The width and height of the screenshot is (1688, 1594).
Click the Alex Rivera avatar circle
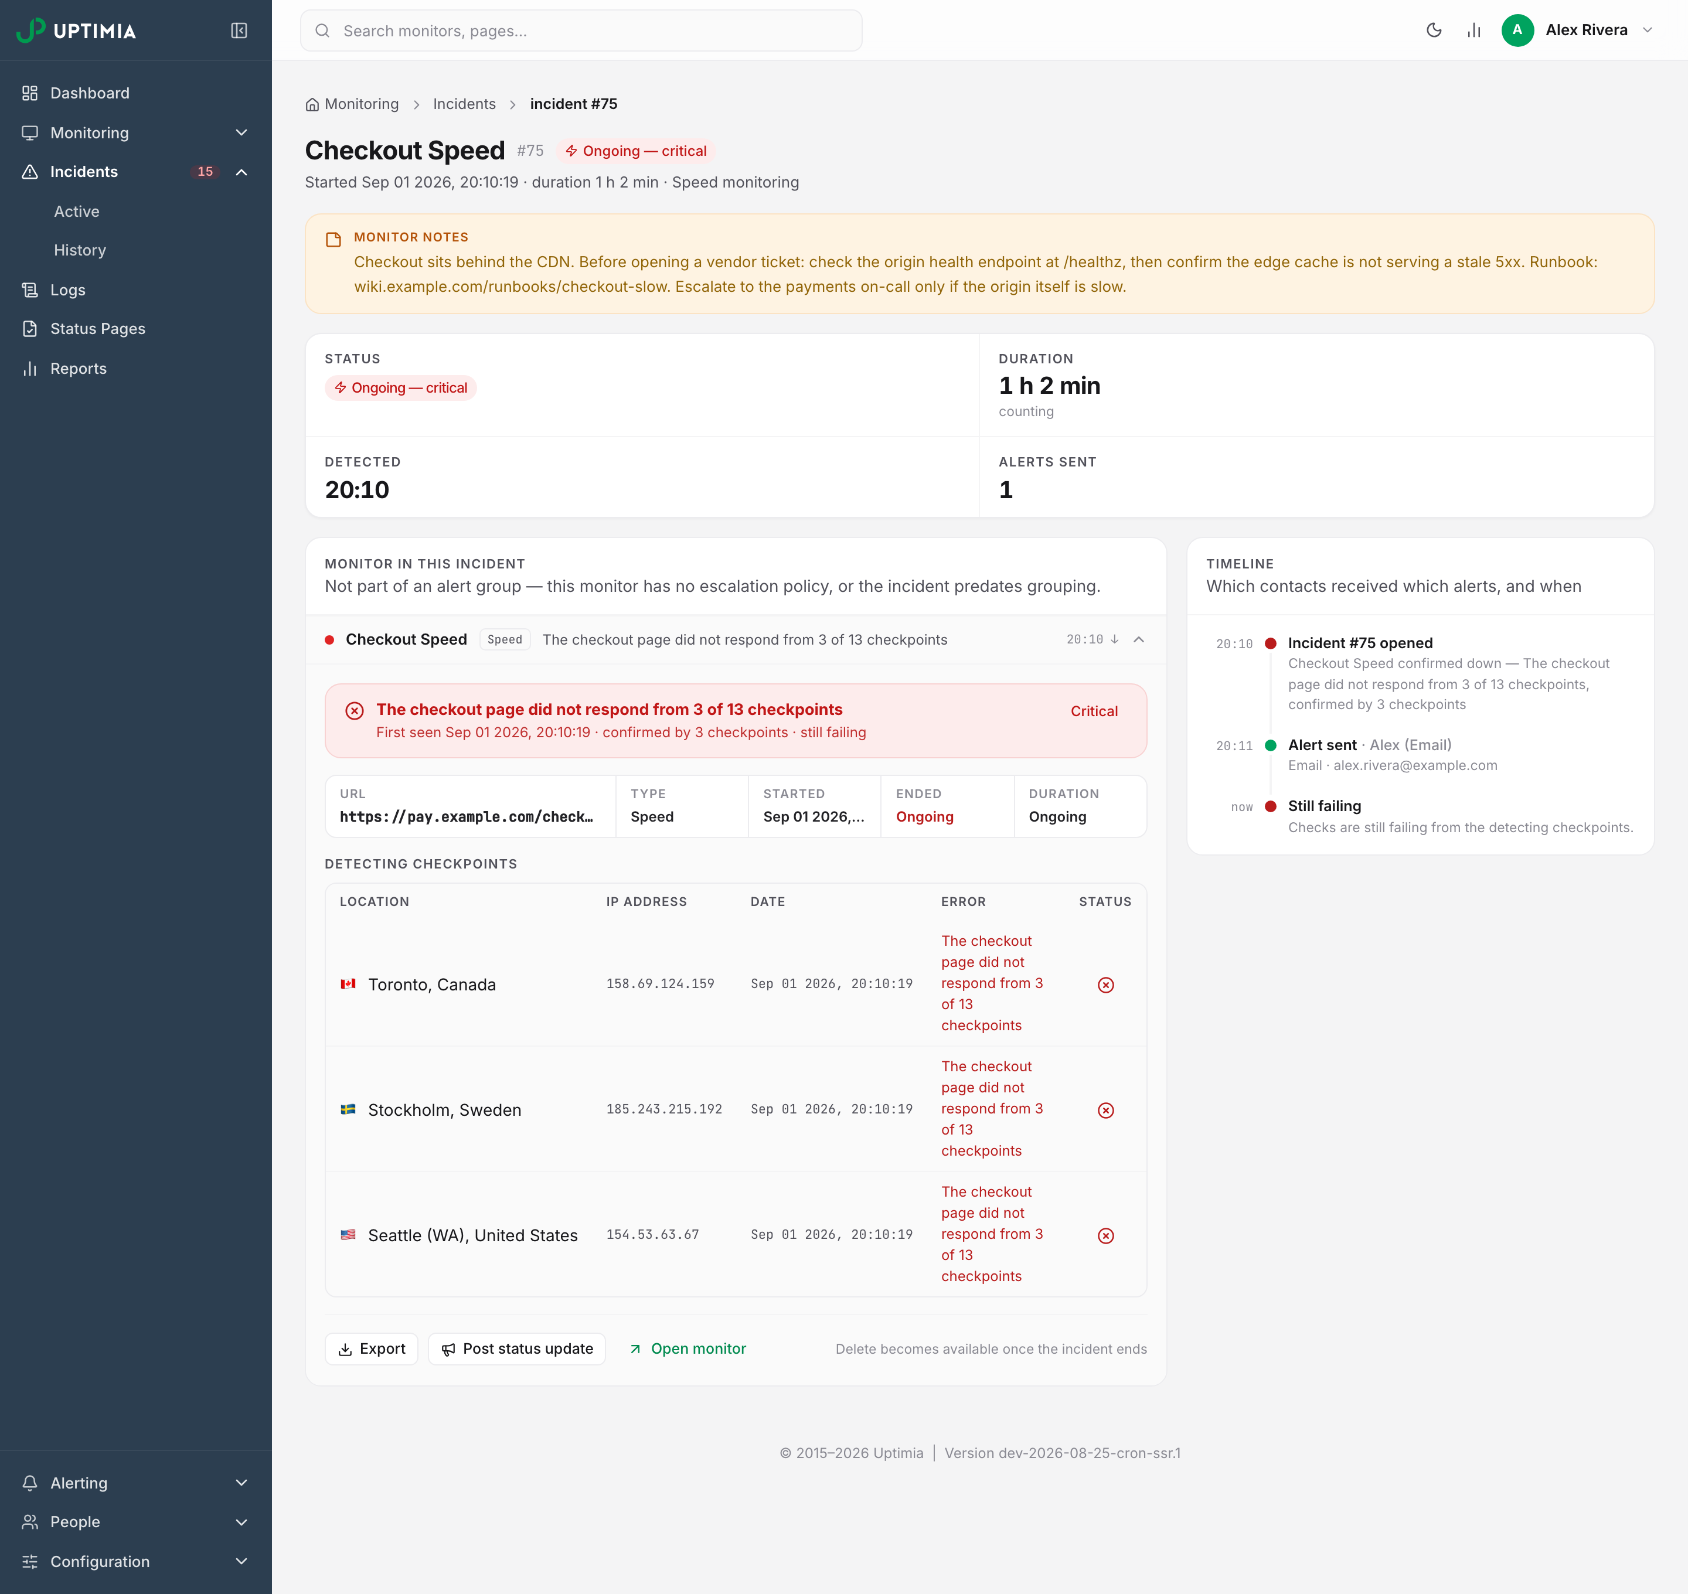[1517, 30]
